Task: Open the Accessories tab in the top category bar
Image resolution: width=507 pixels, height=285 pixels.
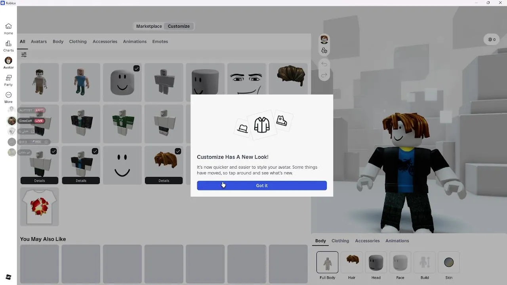Action: [105, 42]
